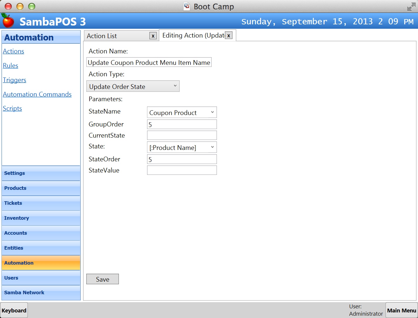The image size is (418, 318).
Task: Close the Action List tab
Action: point(153,36)
